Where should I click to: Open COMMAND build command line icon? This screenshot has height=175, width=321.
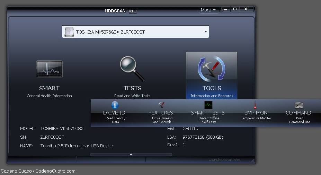tap(299, 105)
